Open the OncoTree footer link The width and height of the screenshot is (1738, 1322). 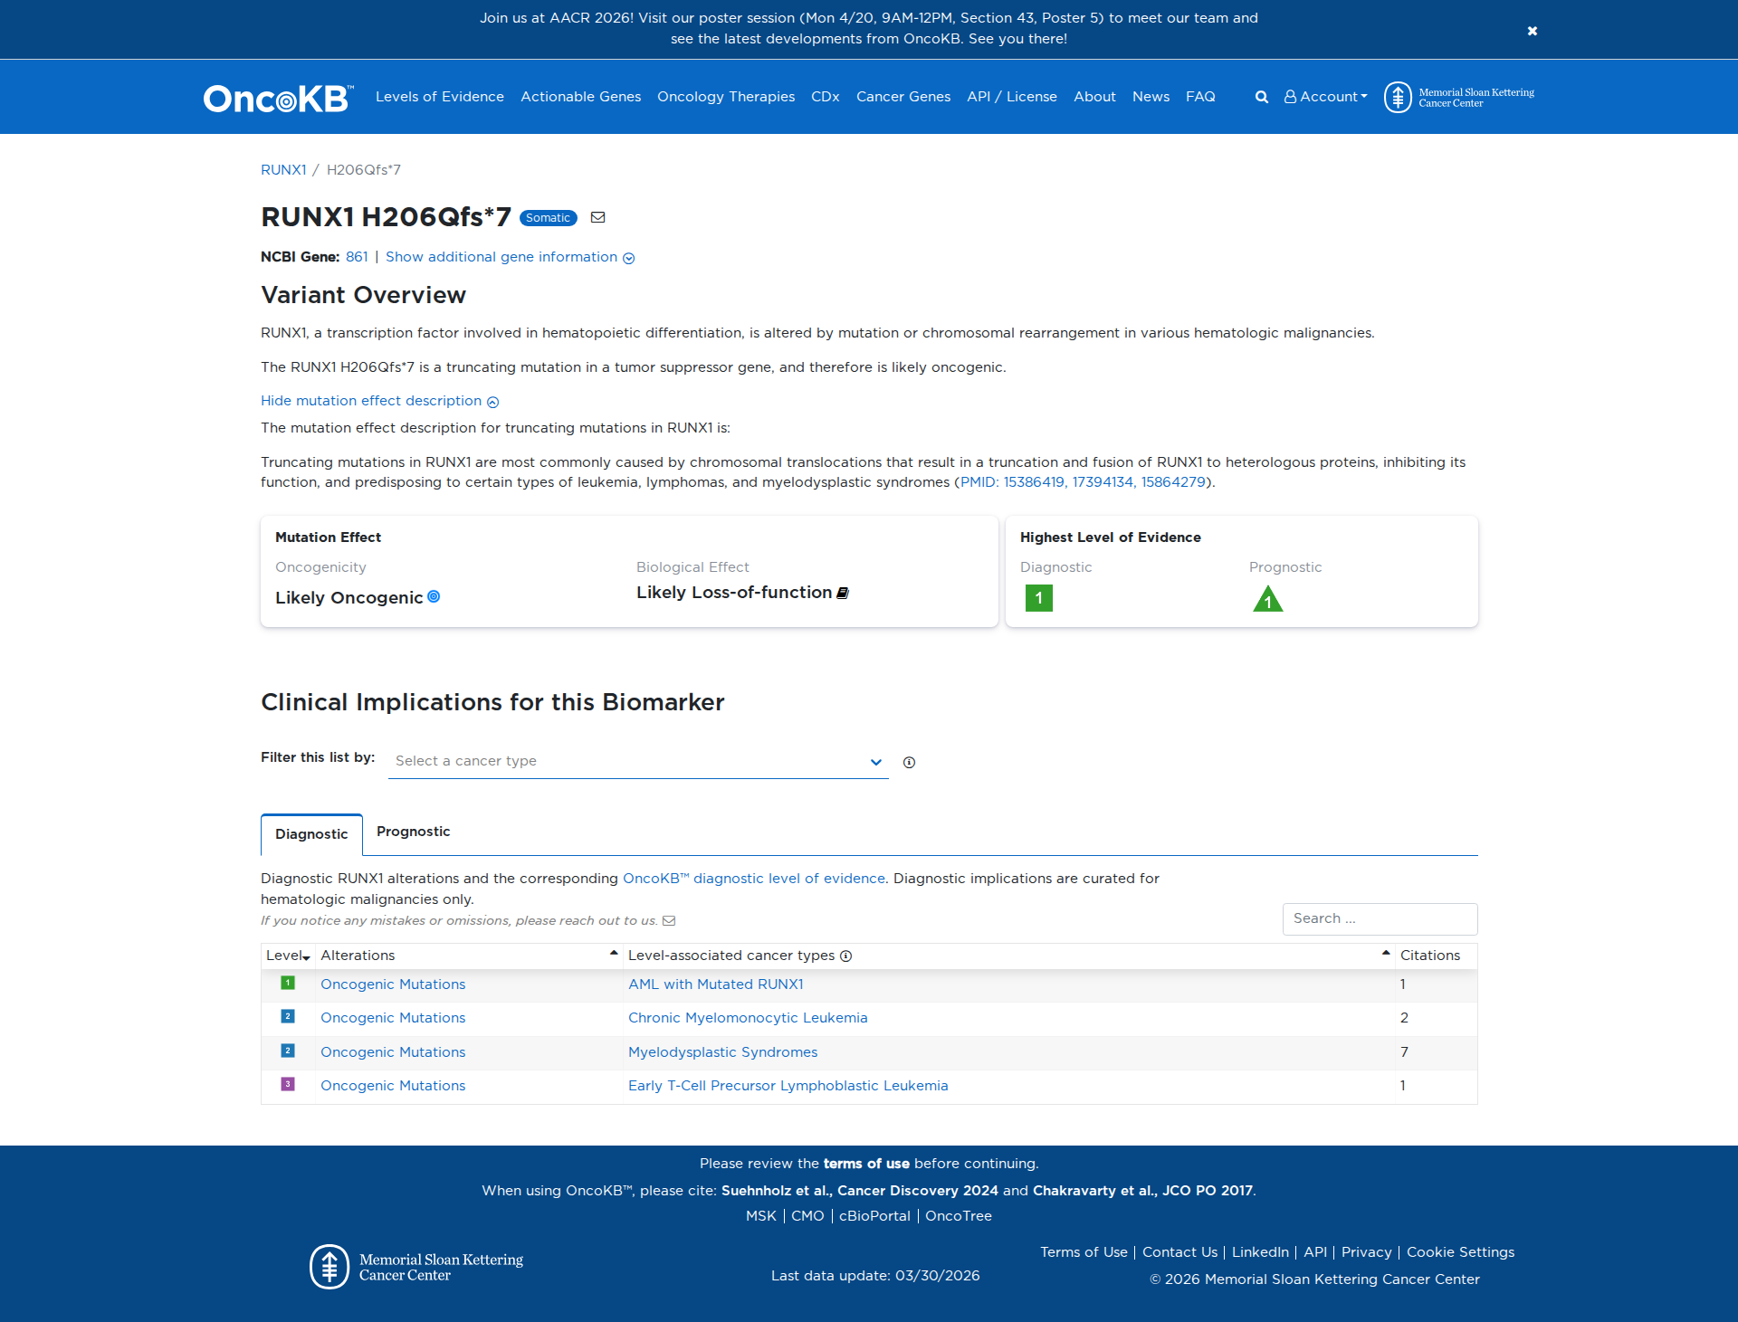point(959,1216)
